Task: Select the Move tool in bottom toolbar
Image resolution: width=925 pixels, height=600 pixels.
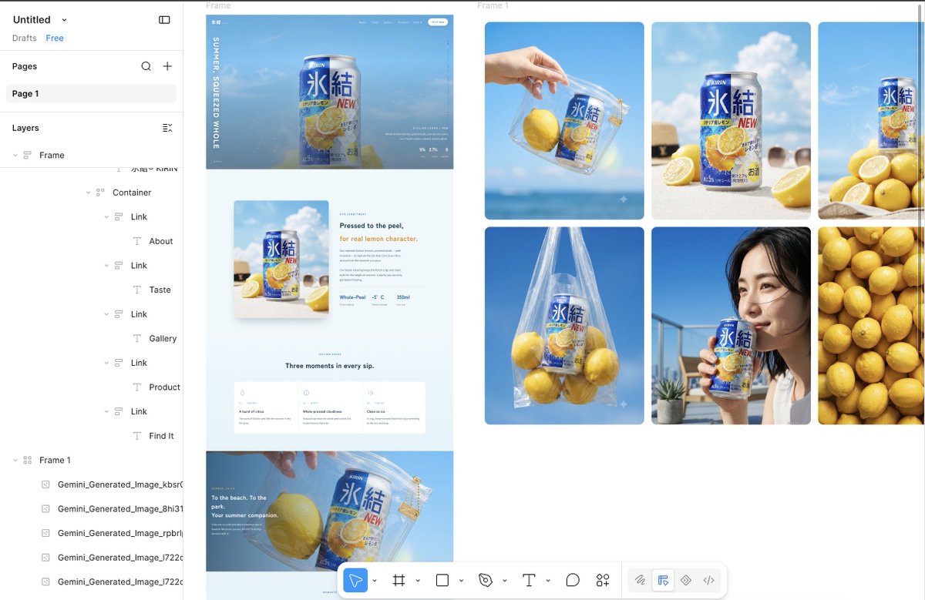Action: 355,580
